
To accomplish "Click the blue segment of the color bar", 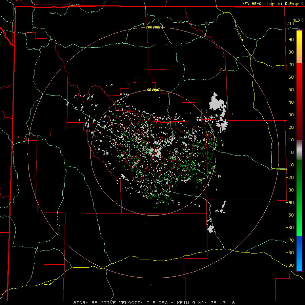I will (x=299, y=253).
